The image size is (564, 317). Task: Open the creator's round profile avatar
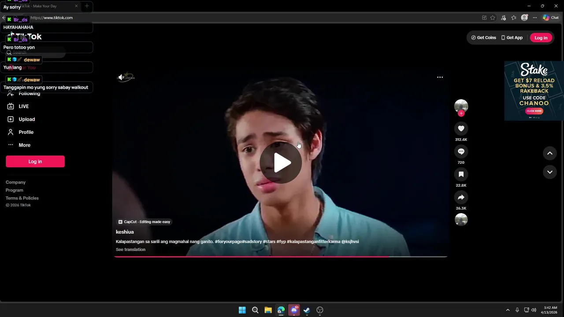461,106
